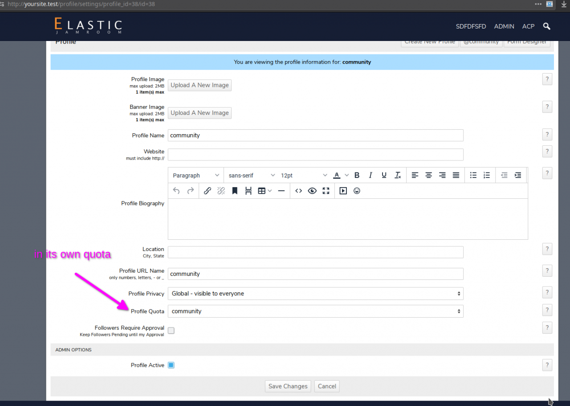Click the insert link icon
The image size is (570, 406).
pos(207,191)
